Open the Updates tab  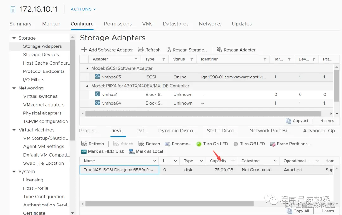tap(242, 24)
